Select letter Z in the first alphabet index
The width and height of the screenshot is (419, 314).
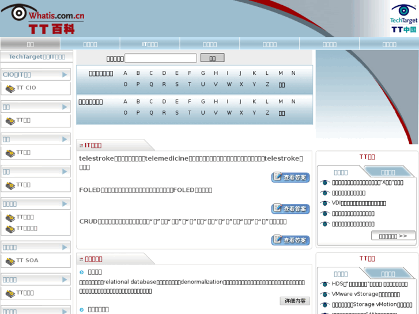tap(267, 85)
